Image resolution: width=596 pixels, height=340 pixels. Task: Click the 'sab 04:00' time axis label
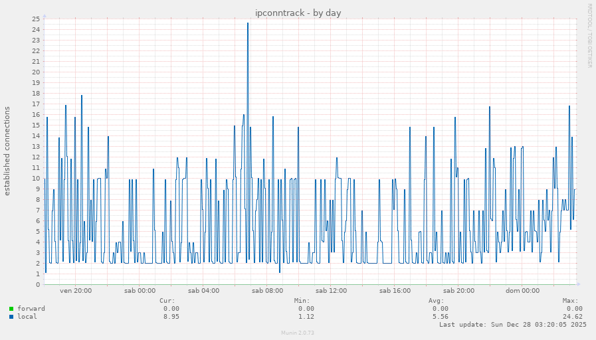click(203, 291)
